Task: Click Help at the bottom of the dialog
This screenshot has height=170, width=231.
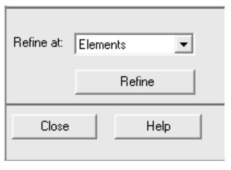Action: pyautogui.click(x=158, y=126)
